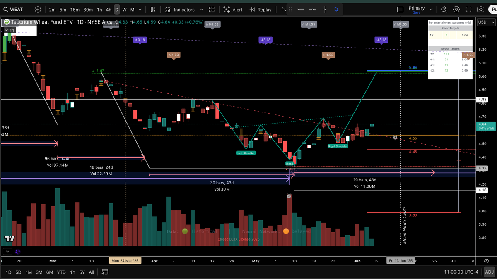Click the add symbol plus icon
497x279 pixels.
tap(38, 9)
